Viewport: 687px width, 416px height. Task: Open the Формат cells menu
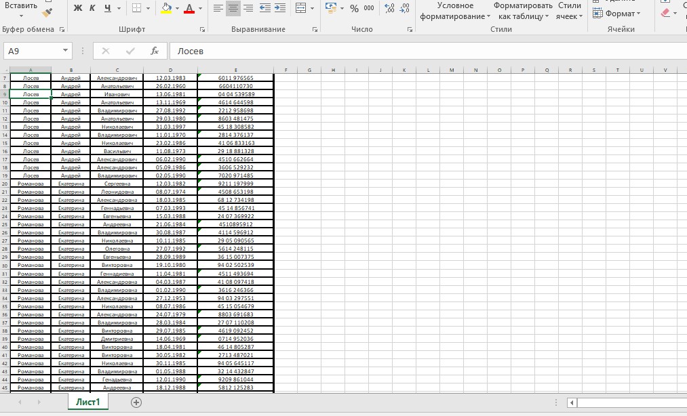click(x=616, y=14)
